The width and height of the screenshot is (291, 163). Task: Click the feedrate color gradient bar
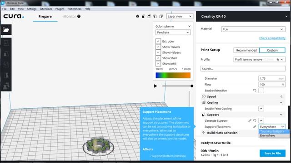pos(173,75)
